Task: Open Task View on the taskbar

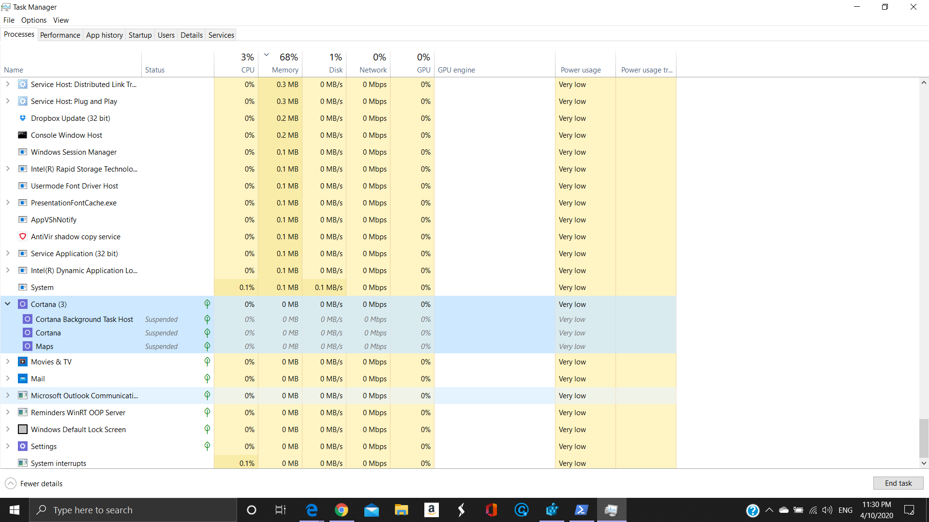Action: pos(281,510)
